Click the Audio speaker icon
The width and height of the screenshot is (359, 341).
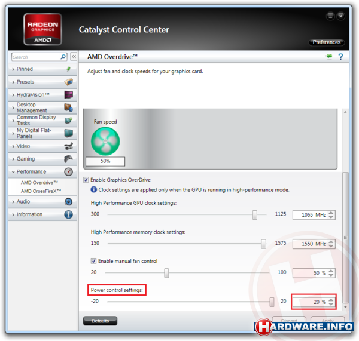tap(69, 202)
